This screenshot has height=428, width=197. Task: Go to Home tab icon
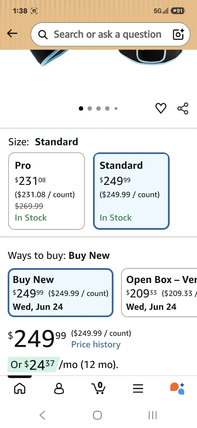pyautogui.click(x=20, y=388)
